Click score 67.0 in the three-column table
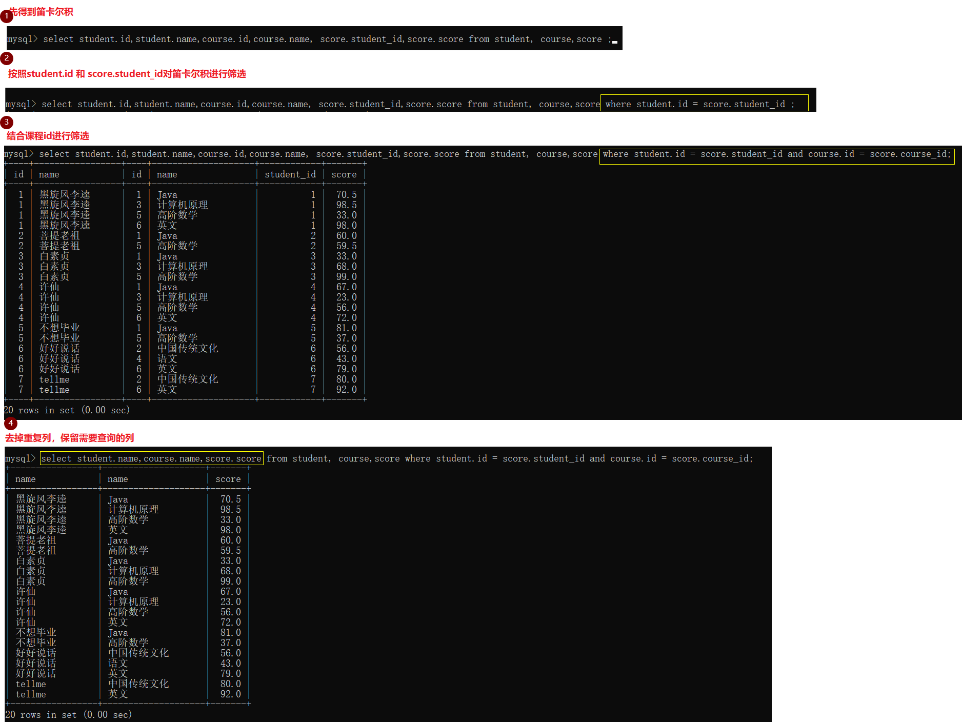962x722 pixels. [x=231, y=591]
